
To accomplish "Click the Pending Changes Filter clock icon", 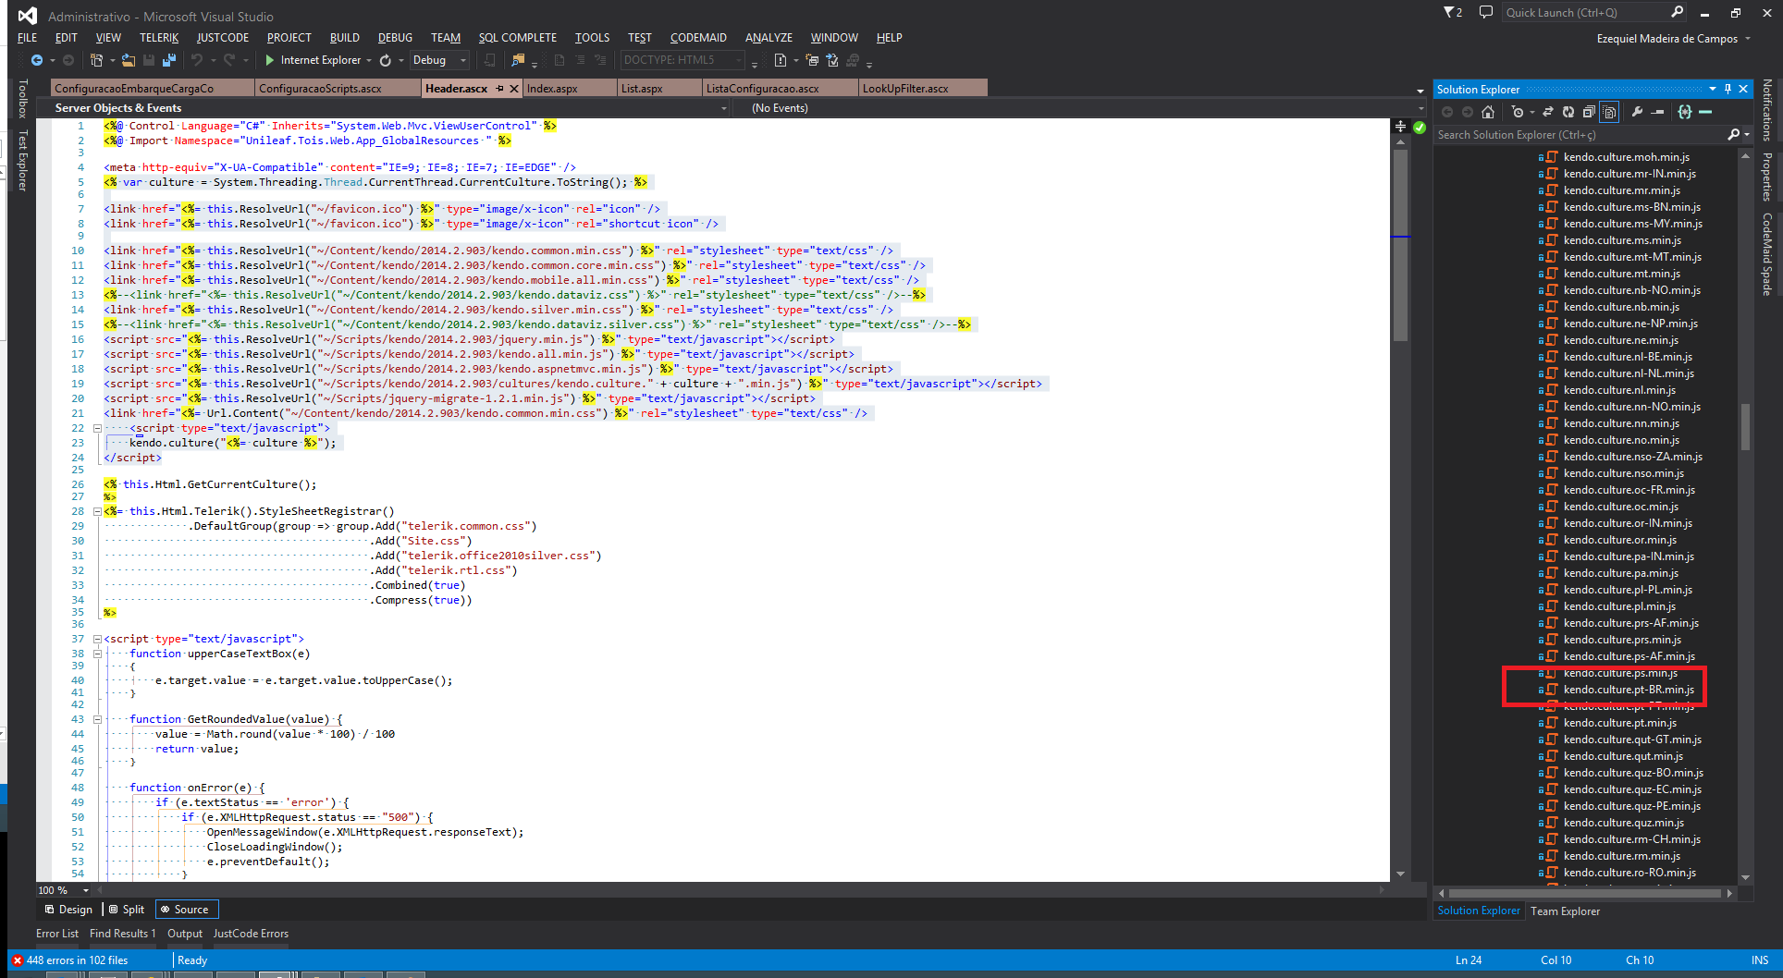I will pos(1517,112).
